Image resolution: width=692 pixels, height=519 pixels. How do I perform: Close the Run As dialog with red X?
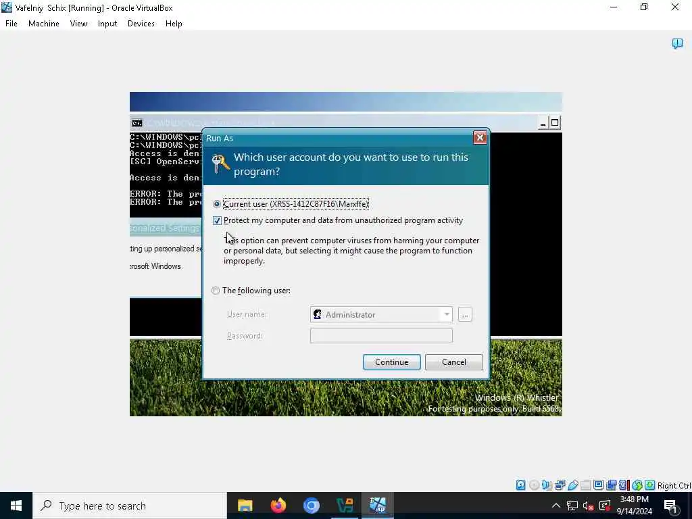(x=480, y=138)
